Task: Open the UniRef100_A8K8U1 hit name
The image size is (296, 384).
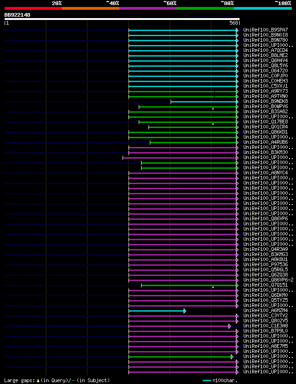Action: tap(265, 260)
